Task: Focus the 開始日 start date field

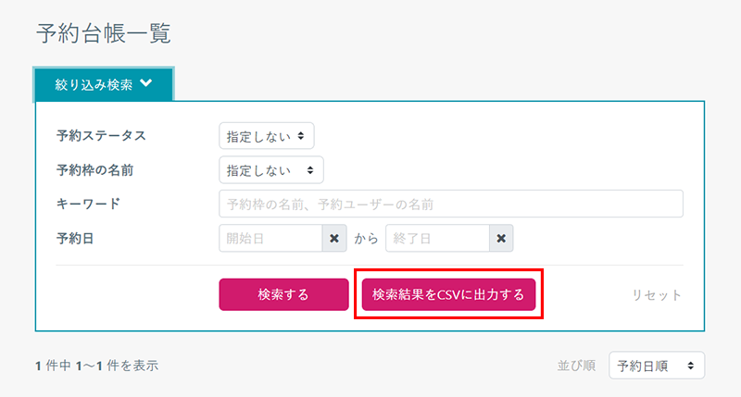Action: tap(270, 239)
